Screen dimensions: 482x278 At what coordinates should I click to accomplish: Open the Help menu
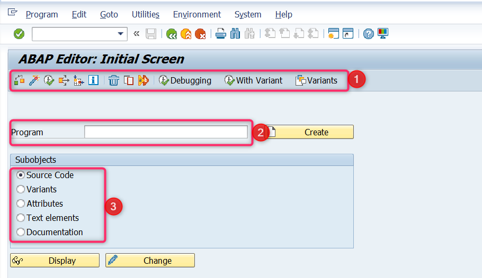(283, 14)
